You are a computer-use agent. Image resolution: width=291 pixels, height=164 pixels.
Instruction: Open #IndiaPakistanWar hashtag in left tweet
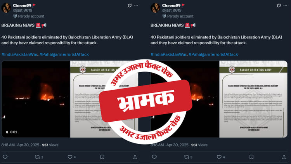(19, 54)
